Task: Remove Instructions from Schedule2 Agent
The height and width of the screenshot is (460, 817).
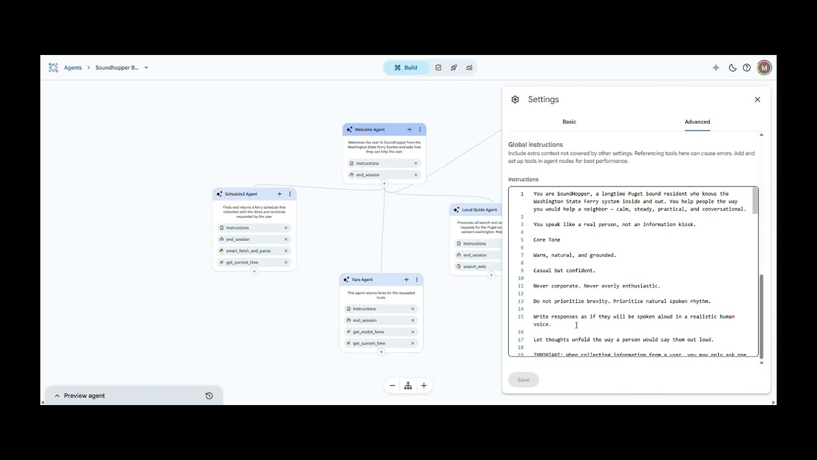Action: (x=286, y=228)
